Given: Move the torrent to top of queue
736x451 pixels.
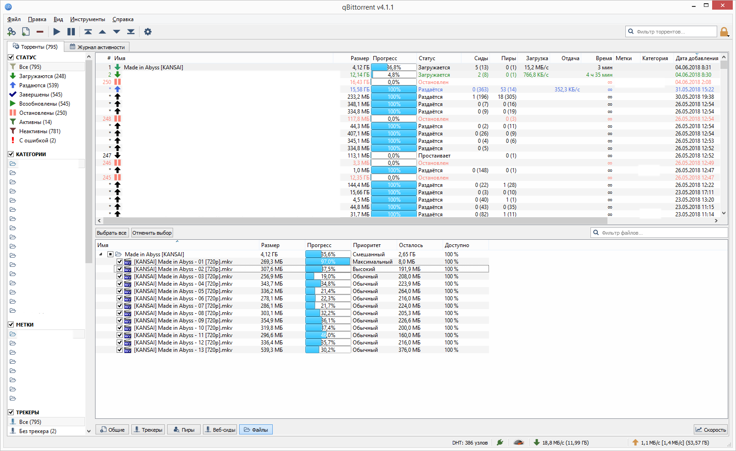Looking at the screenshot, I should pos(88,31).
